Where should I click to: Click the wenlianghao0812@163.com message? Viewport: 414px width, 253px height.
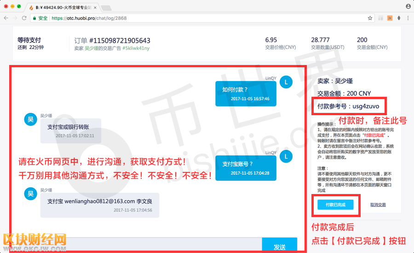[100, 205]
